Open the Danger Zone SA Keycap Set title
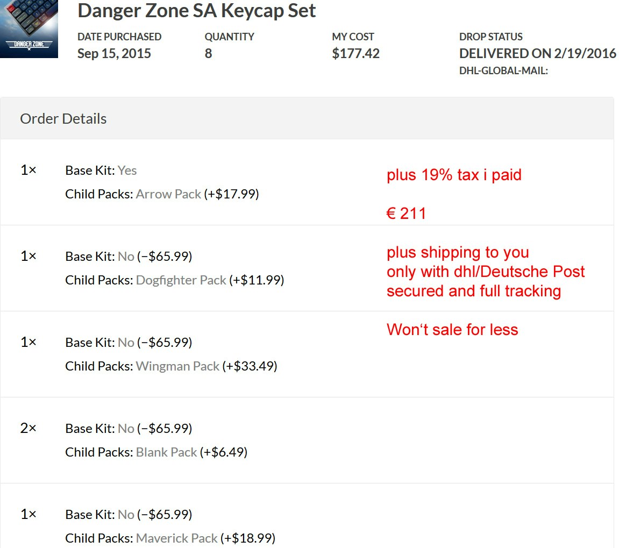 click(197, 10)
